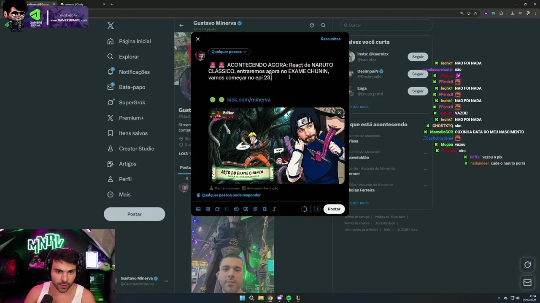
Task: Open the messages floating button at bottom right
Action: [x=527, y=283]
